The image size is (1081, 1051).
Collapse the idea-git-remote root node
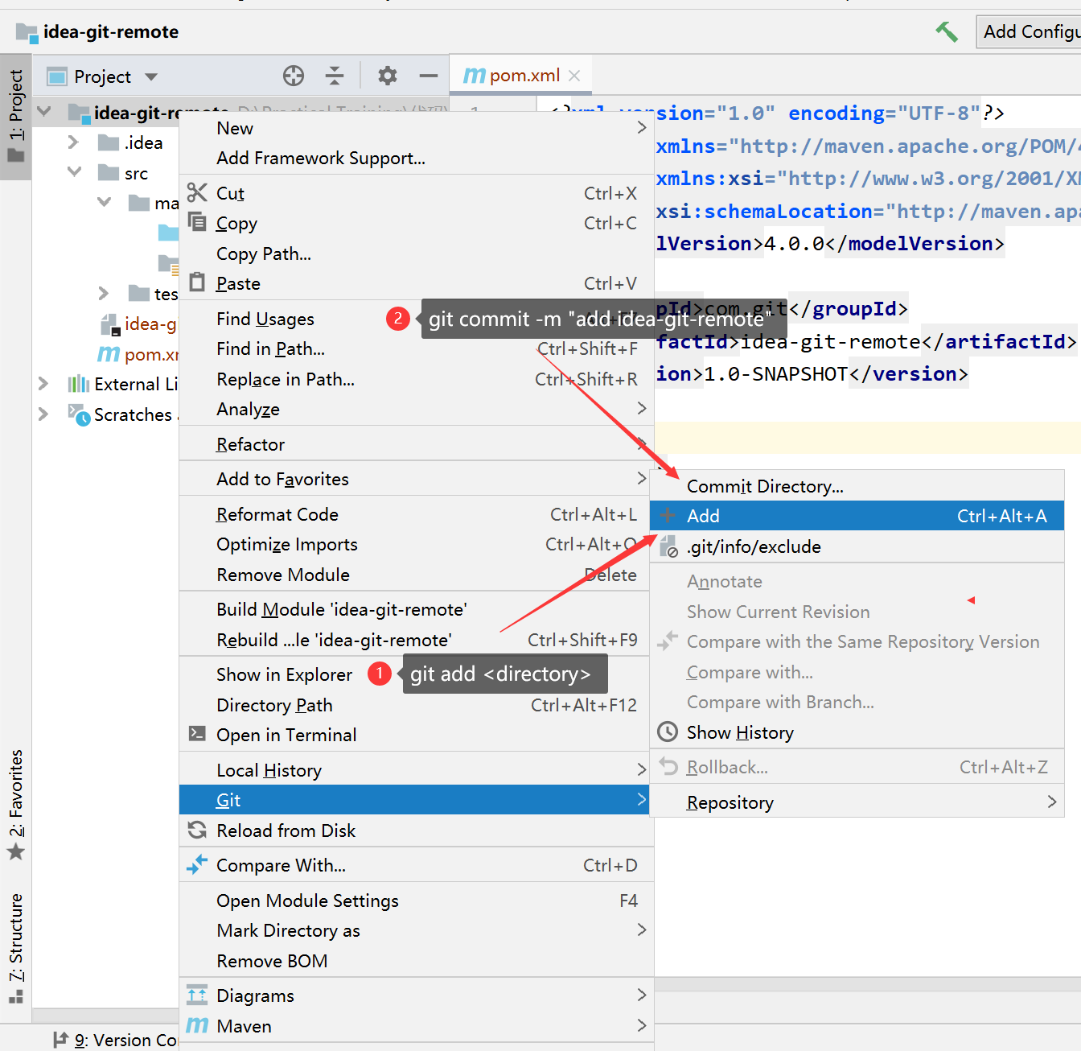44,112
